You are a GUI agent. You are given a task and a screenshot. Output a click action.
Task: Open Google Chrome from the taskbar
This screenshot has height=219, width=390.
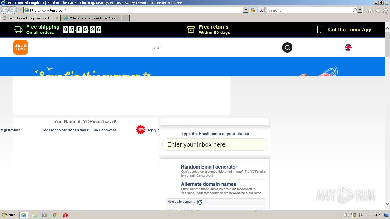(x=55, y=215)
